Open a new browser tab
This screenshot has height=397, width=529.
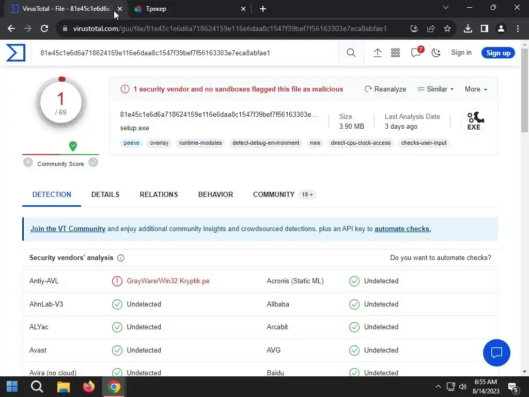(263, 9)
